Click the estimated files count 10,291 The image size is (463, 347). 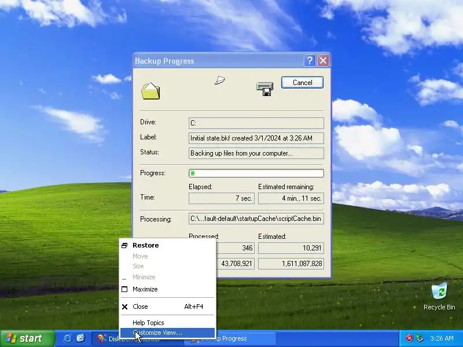tap(291, 248)
